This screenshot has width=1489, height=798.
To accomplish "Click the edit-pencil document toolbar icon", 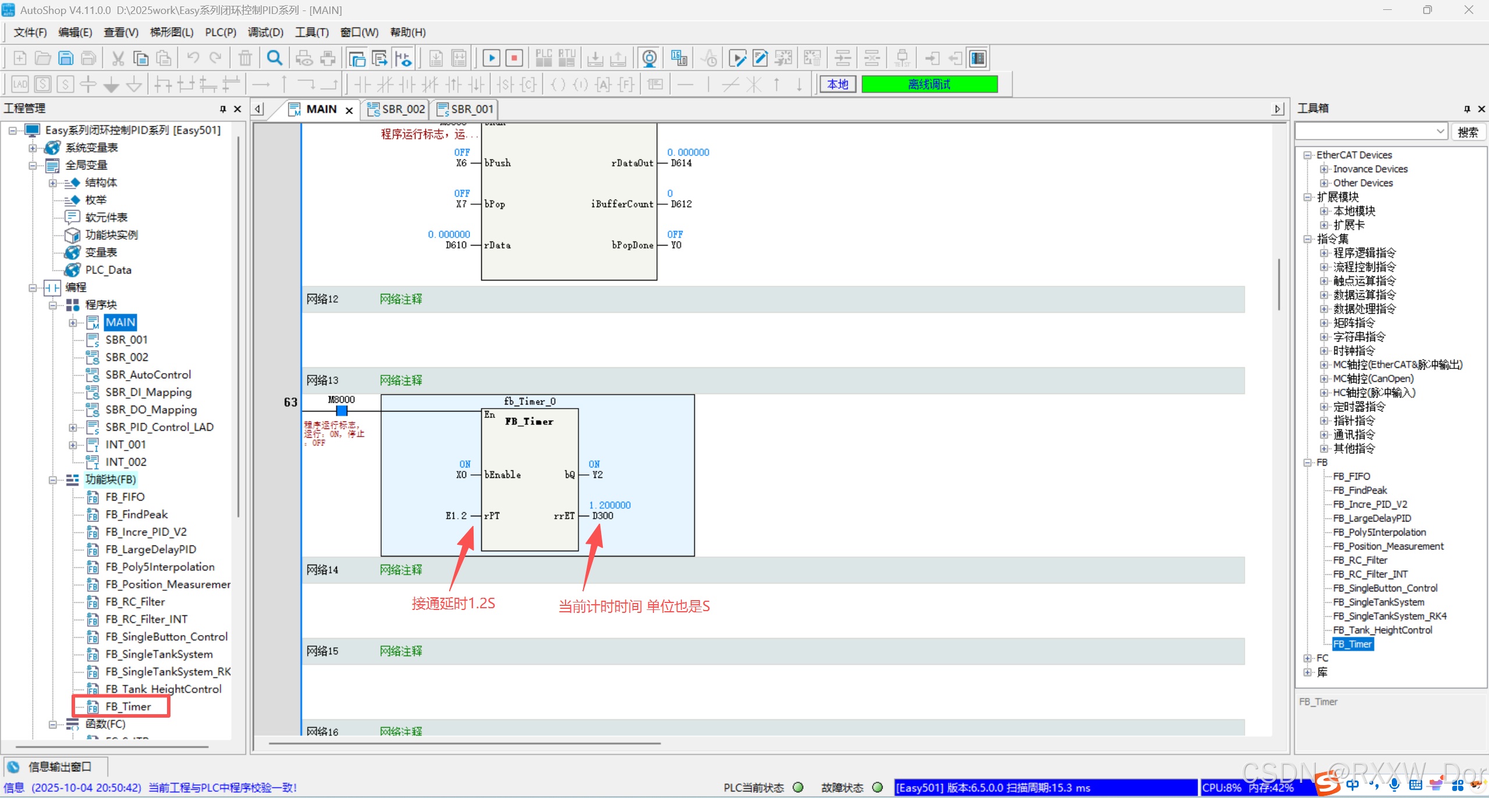I will click(x=760, y=58).
